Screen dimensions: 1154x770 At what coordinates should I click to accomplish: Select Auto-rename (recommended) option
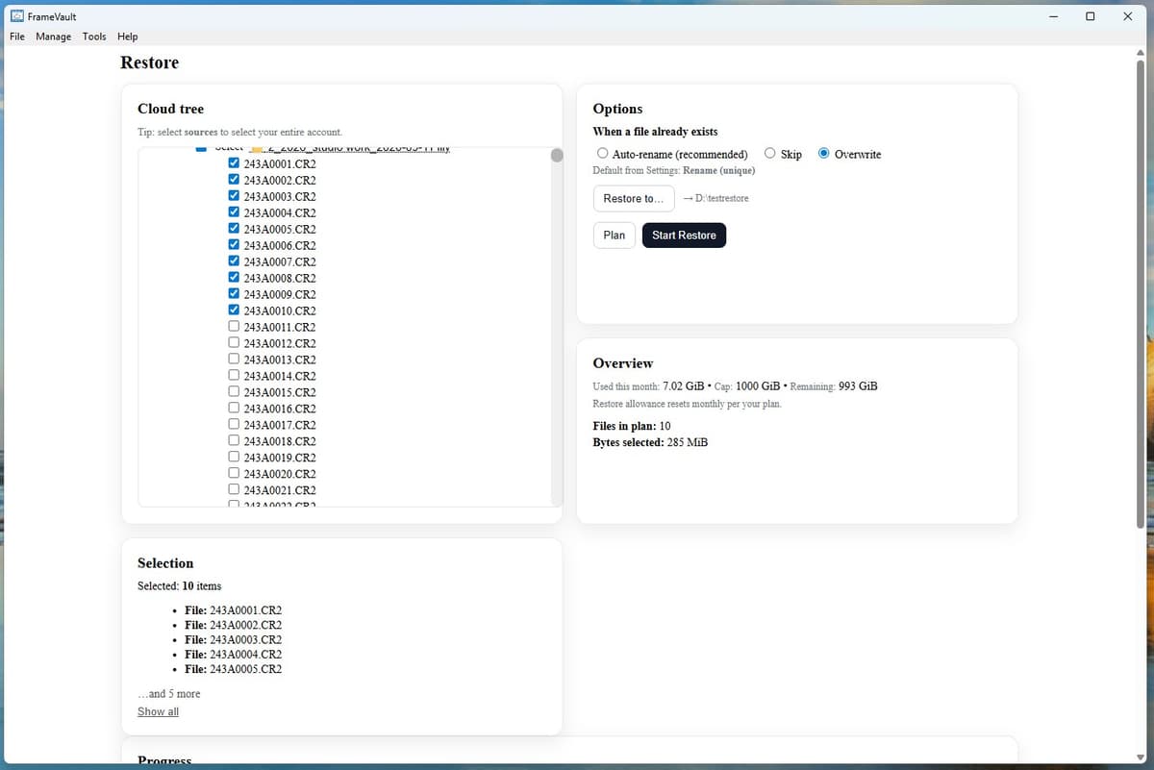click(602, 153)
